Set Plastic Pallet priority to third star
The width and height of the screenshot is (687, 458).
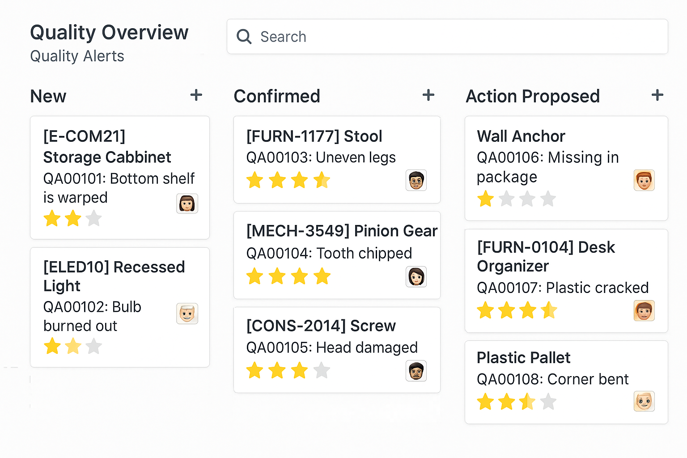[527, 401]
